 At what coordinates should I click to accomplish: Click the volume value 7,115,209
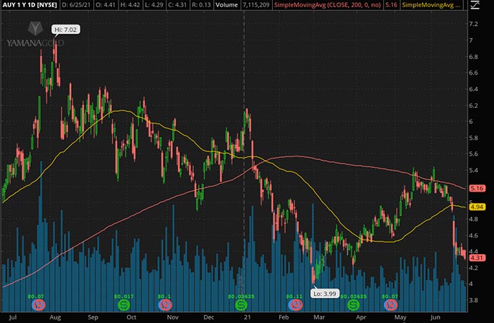coord(256,5)
